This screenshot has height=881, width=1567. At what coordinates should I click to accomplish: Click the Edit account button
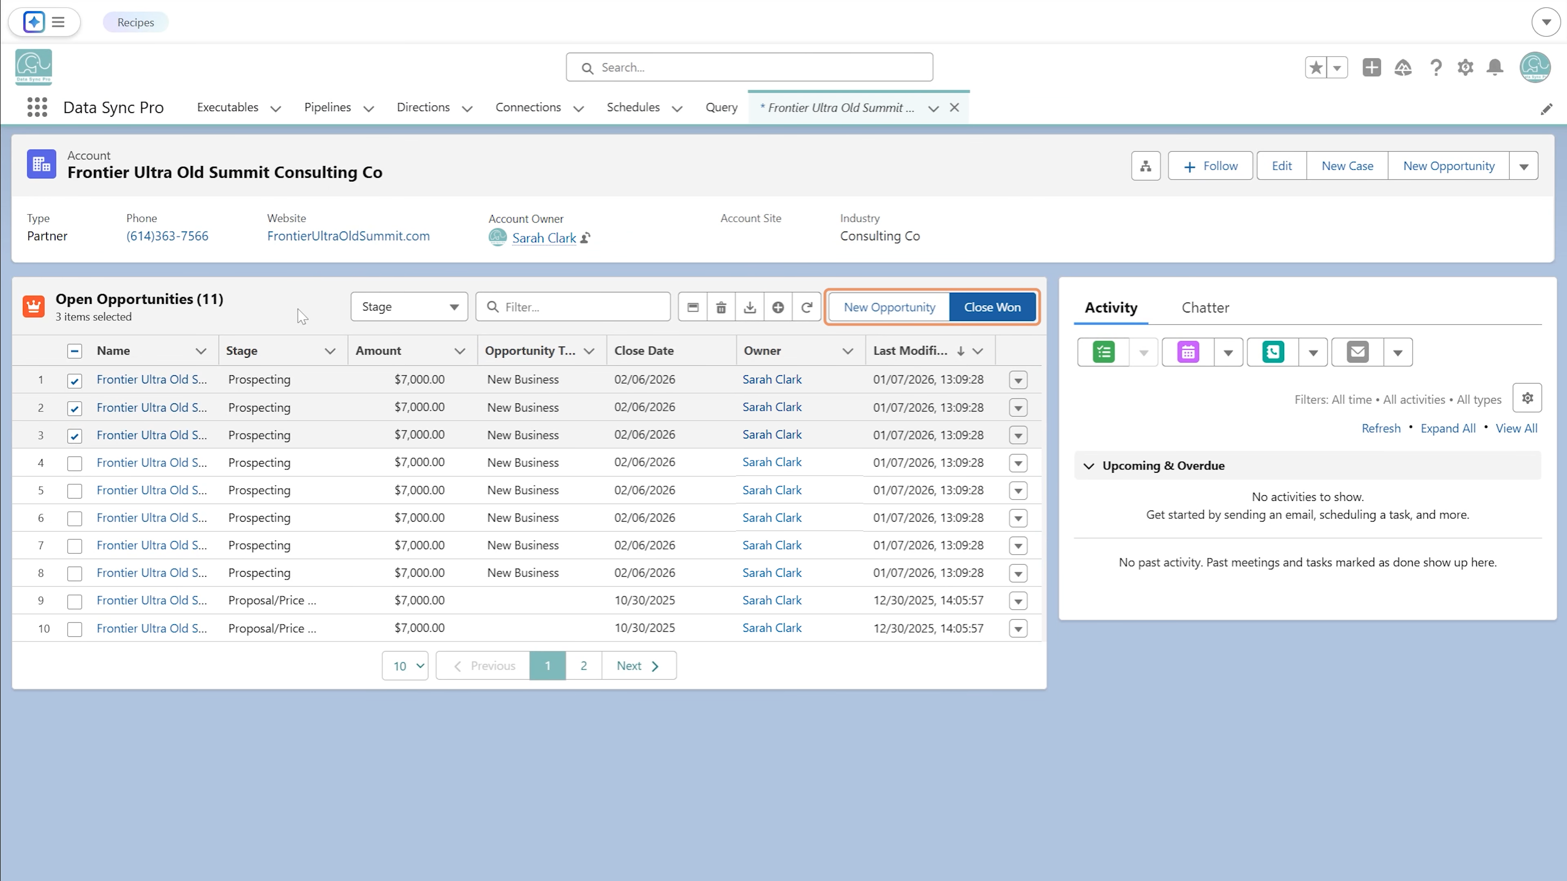(1282, 166)
